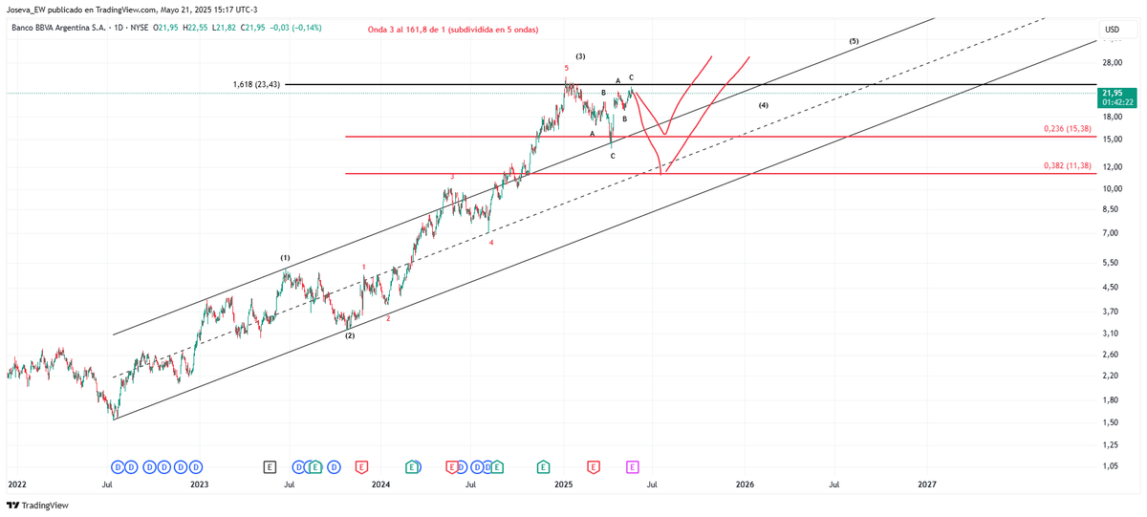Click the red E marker after 2025

pos(594,467)
